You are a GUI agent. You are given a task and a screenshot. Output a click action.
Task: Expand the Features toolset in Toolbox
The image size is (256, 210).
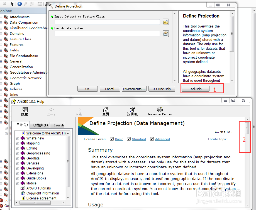click(x=1, y=45)
